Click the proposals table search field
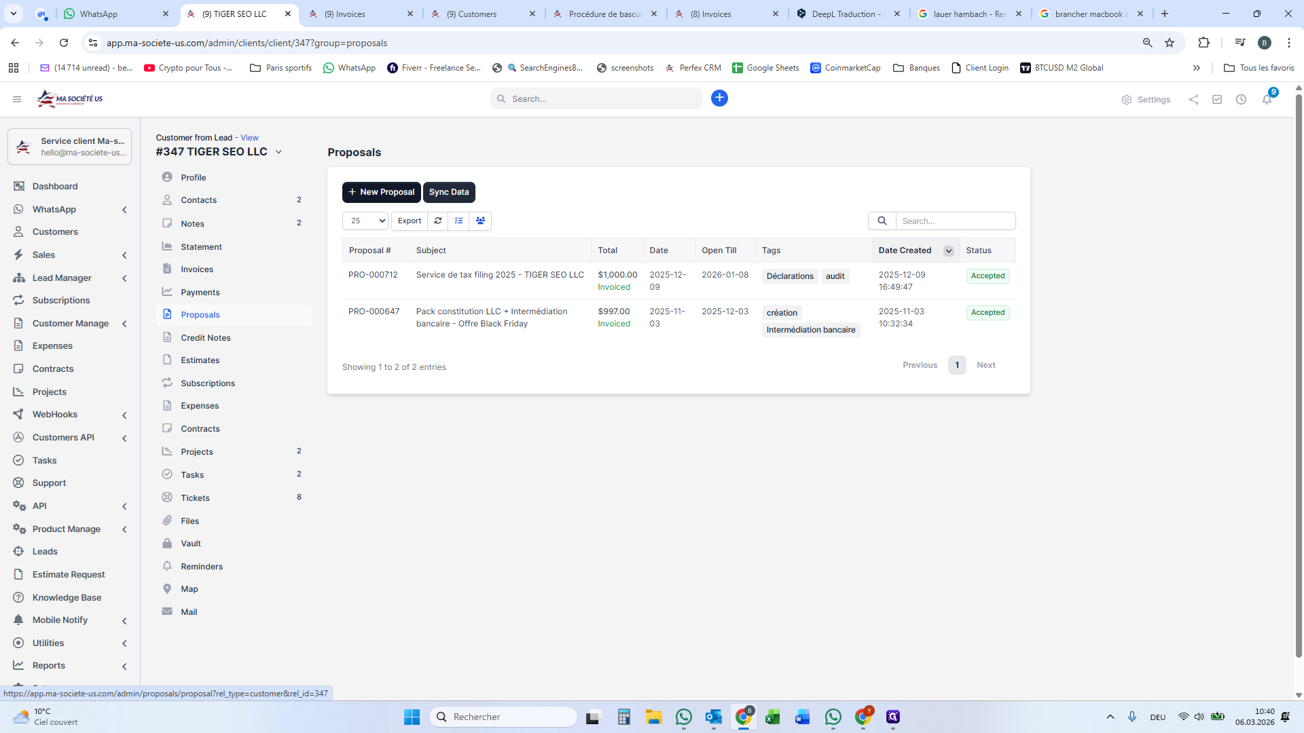1304x733 pixels. [955, 221]
